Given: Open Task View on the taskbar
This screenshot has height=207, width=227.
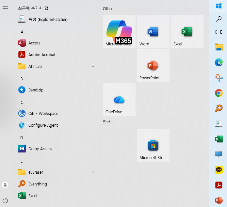Looking at the screenshot, I should pyautogui.click(x=219, y=32).
